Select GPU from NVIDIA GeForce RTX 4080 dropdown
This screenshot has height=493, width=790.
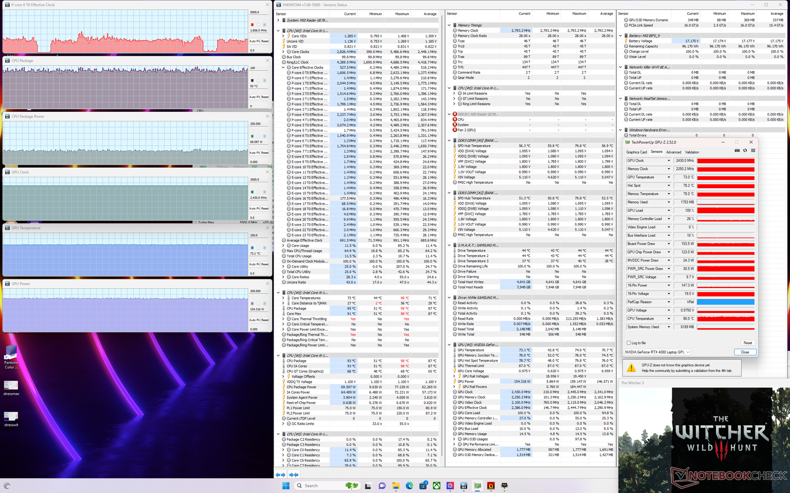tap(657, 352)
